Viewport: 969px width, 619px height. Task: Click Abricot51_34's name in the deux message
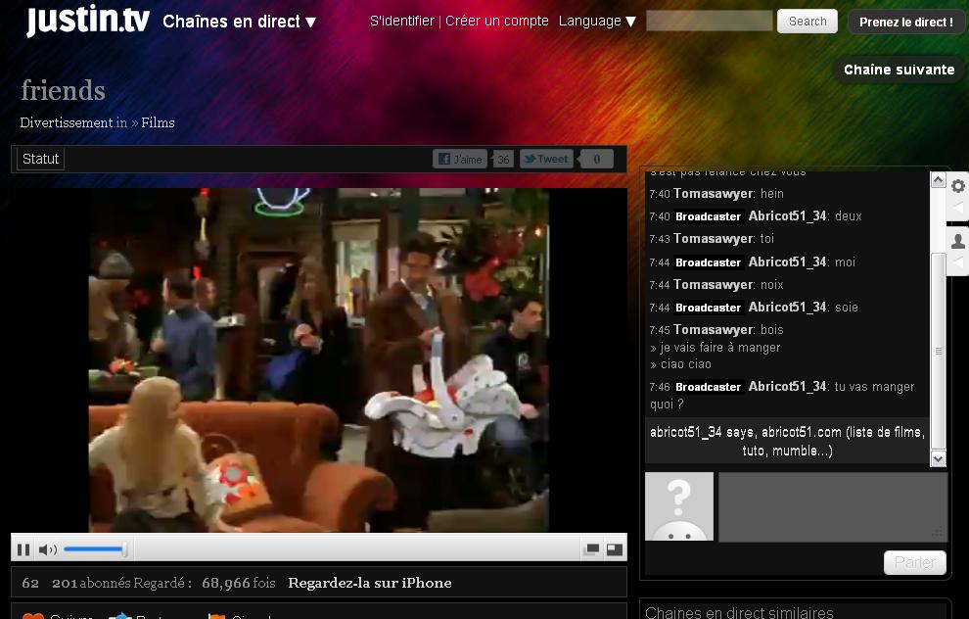(787, 215)
